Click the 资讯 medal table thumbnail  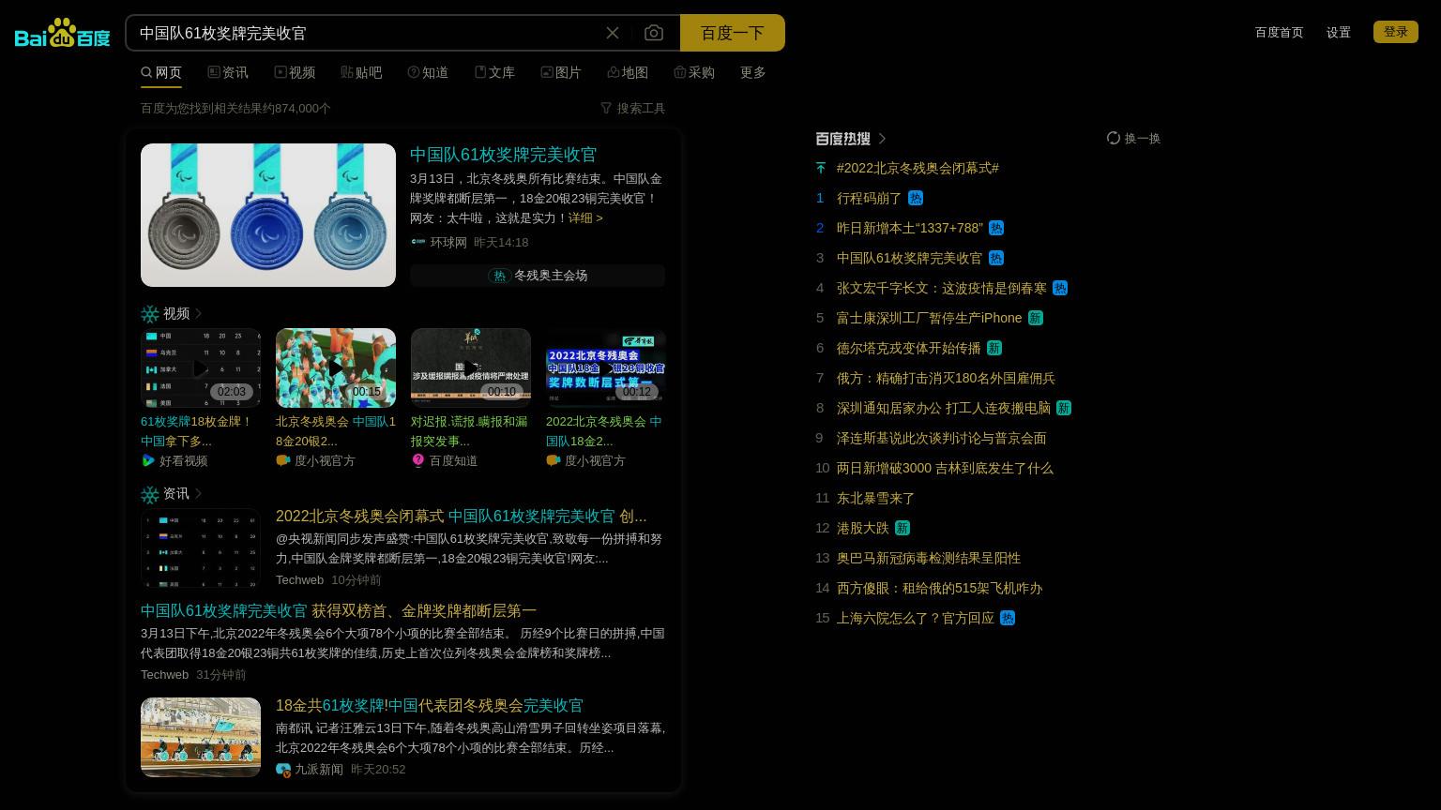click(x=201, y=548)
